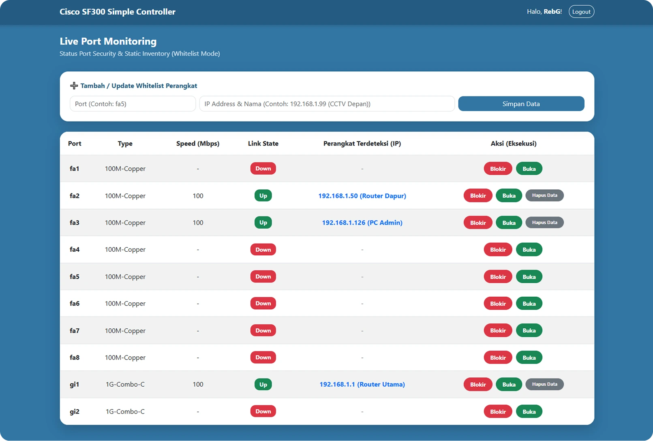
Task: Click the plus icon beside Tambah whitelist
Action: coord(74,86)
